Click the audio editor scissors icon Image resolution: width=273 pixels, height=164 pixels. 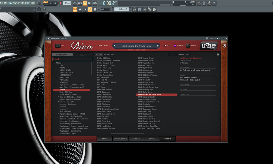204,3
